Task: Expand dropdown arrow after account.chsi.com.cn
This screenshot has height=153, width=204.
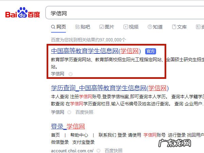Action: (x=99, y=151)
